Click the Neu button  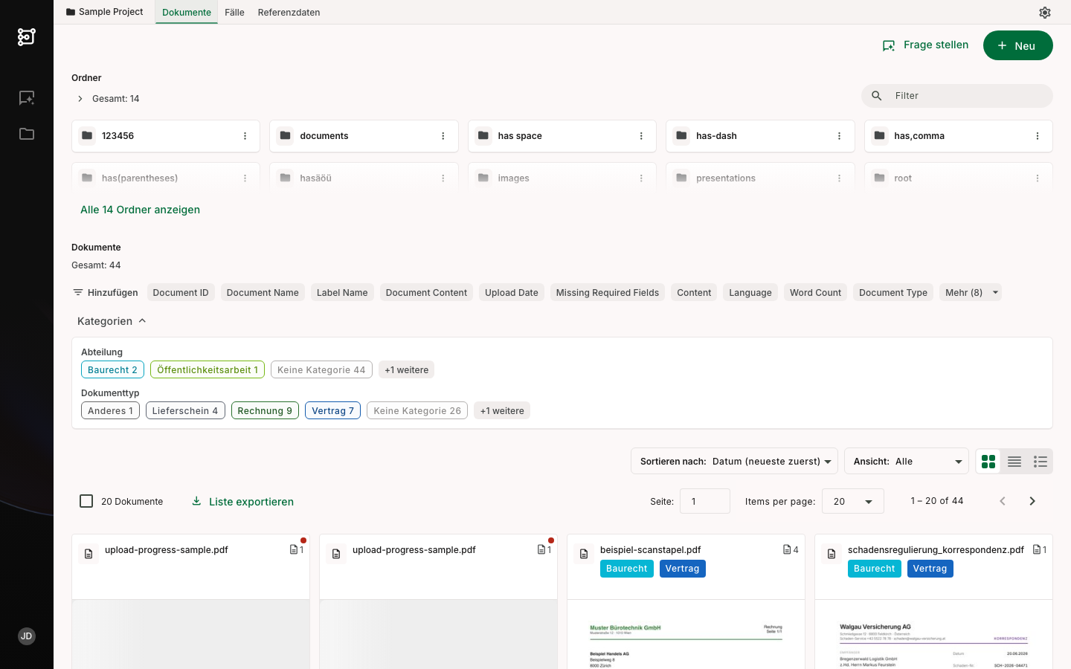point(1018,45)
